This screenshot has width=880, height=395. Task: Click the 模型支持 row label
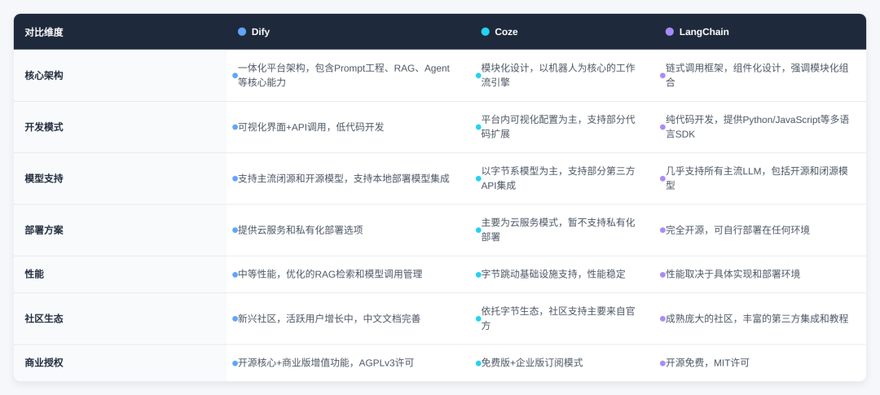[44, 178]
